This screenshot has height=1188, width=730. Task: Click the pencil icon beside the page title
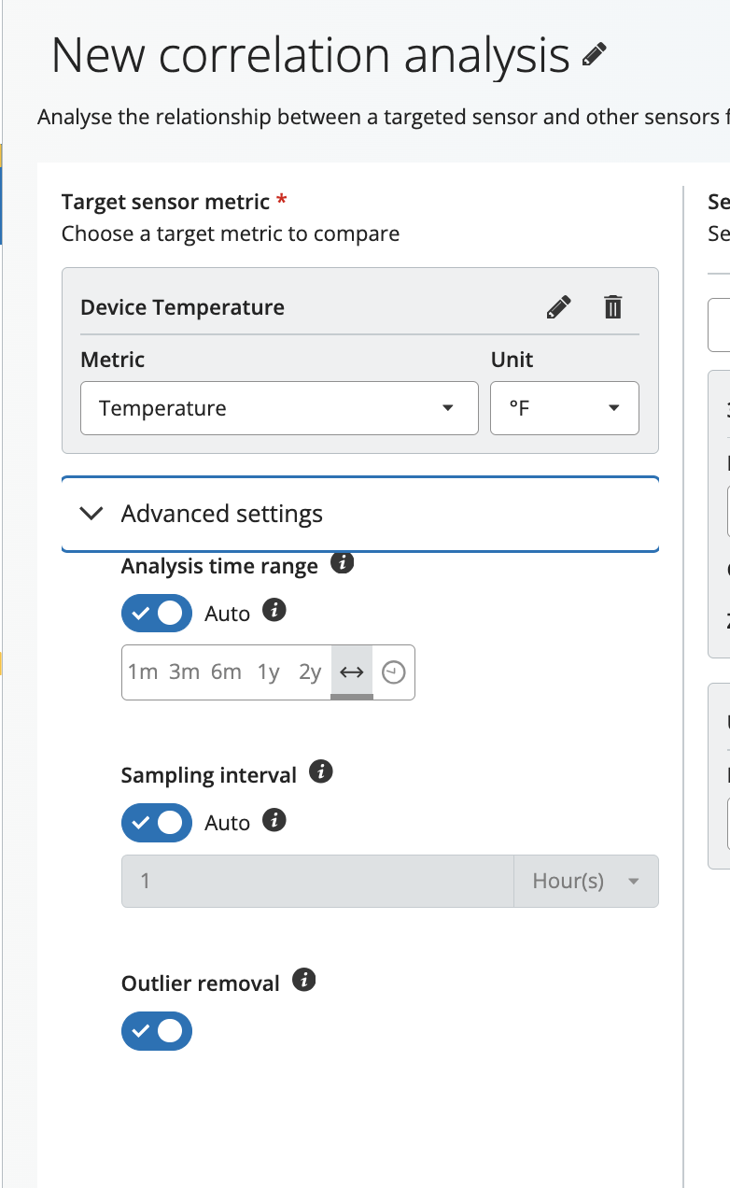[594, 55]
